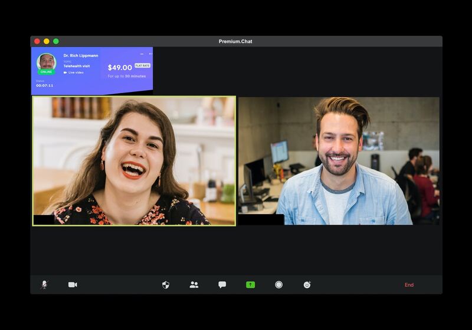Image resolution: width=472 pixels, height=330 pixels.
Task: Click the Premium.Chat window title
Action: coord(235,41)
